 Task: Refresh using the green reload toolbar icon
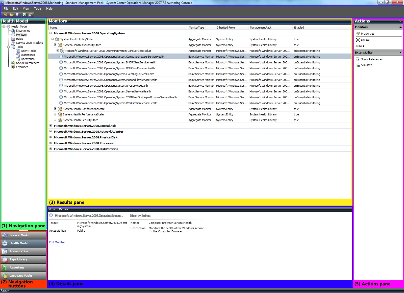tap(24, 14)
